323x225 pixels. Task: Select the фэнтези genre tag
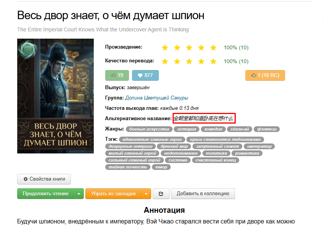(267, 129)
